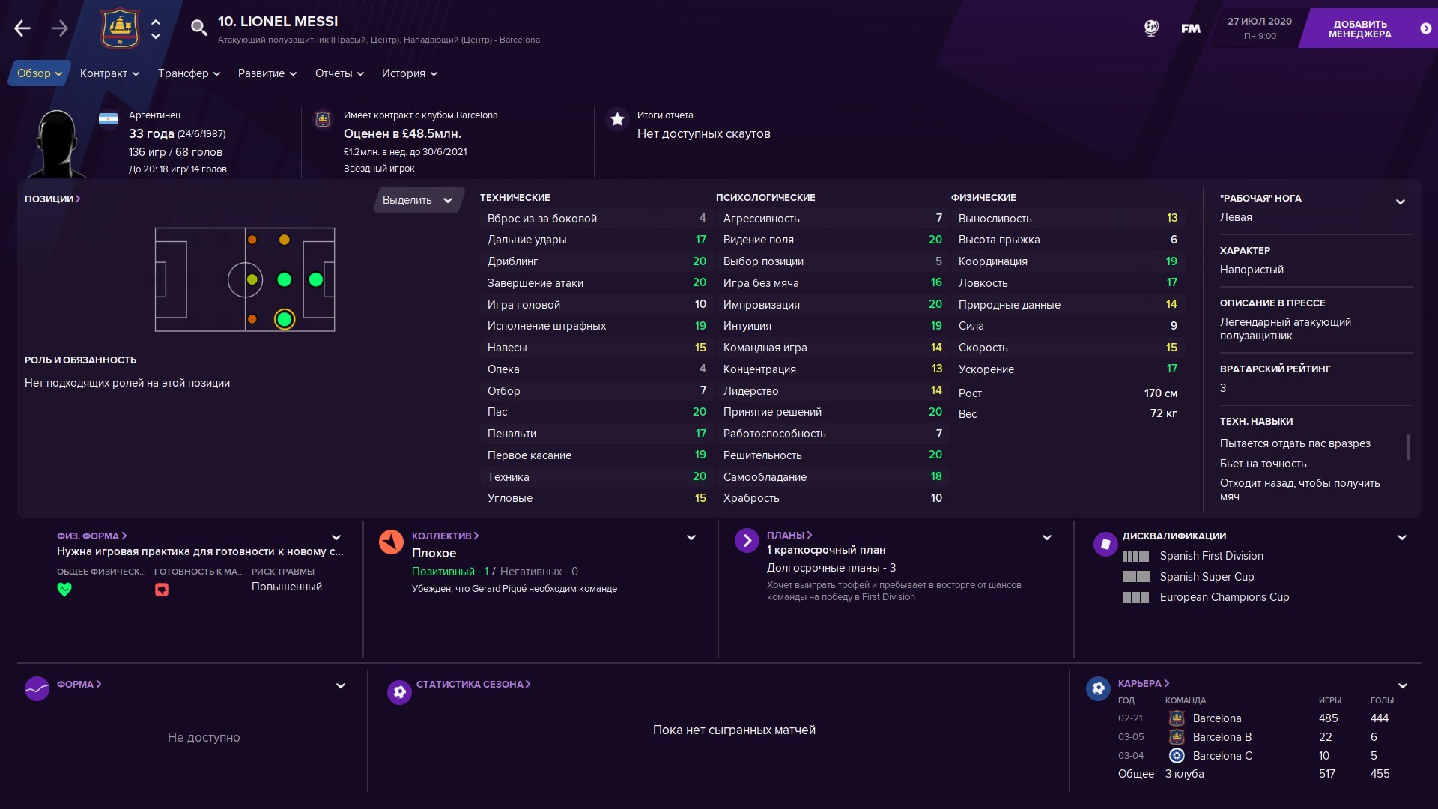Select the highlighted right attacking midfielder dot
This screenshot has height=809, width=1438.
[x=284, y=319]
